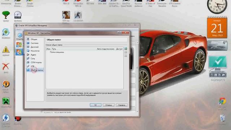Click the orange calendar gadget showing 21
231x130 pixels.
click(x=217, y=27)
